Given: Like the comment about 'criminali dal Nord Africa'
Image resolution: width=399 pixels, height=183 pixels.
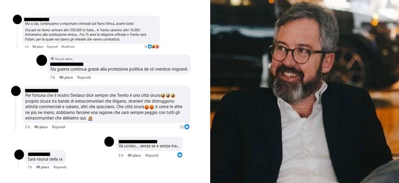Looking at the screenshot, I should (38, 47).
